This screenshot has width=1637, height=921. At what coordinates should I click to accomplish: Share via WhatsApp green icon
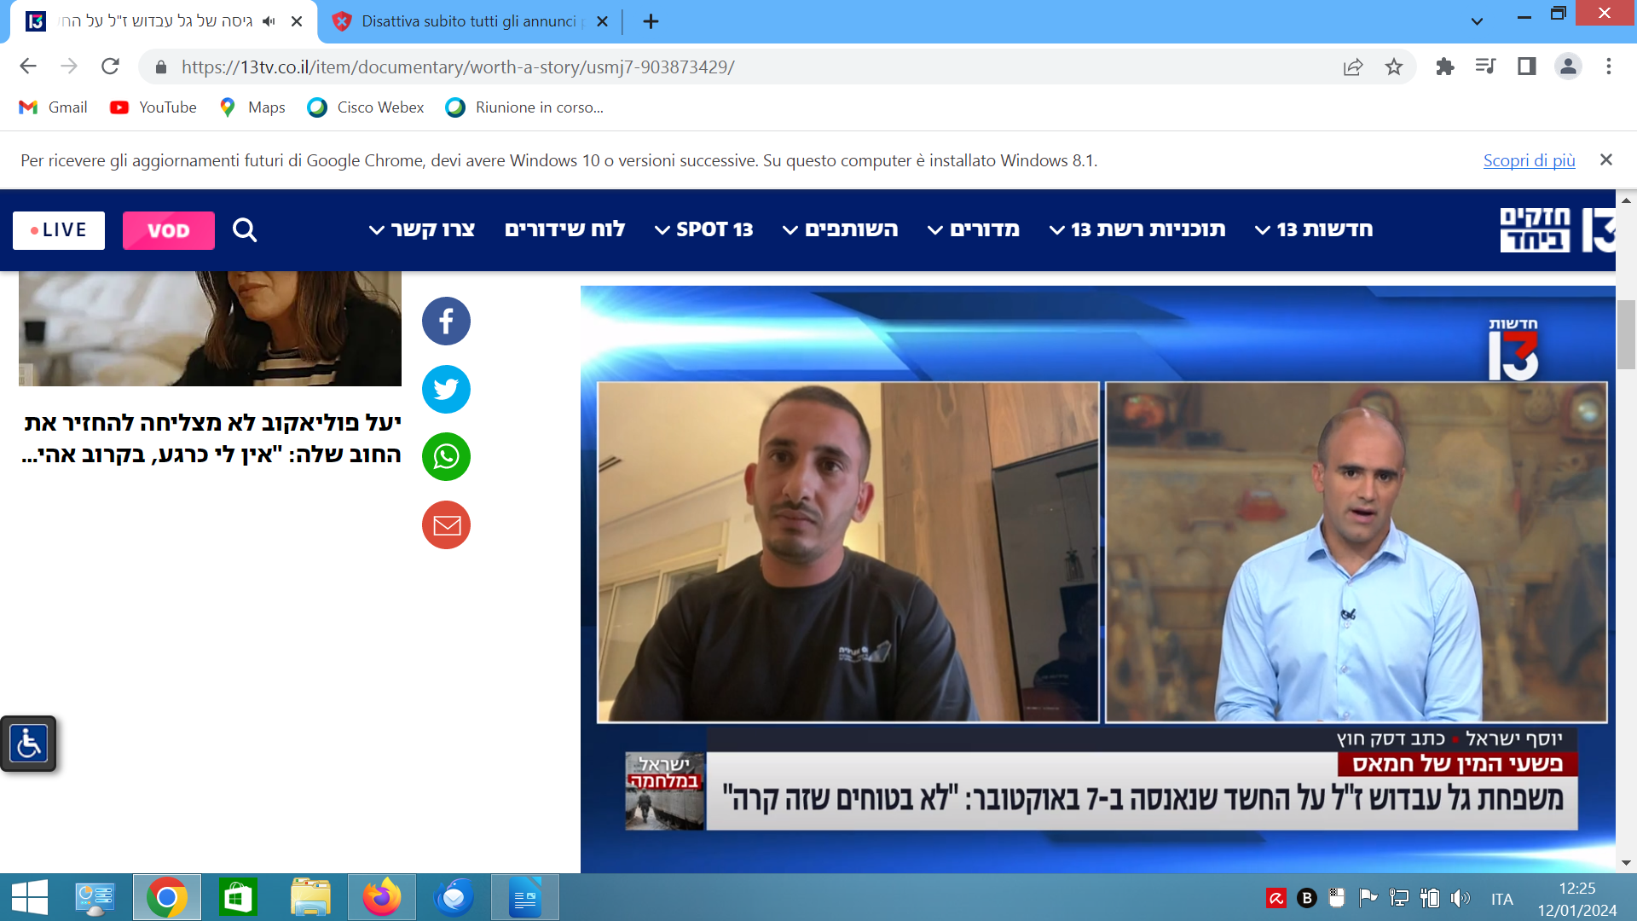pos(446,457)
